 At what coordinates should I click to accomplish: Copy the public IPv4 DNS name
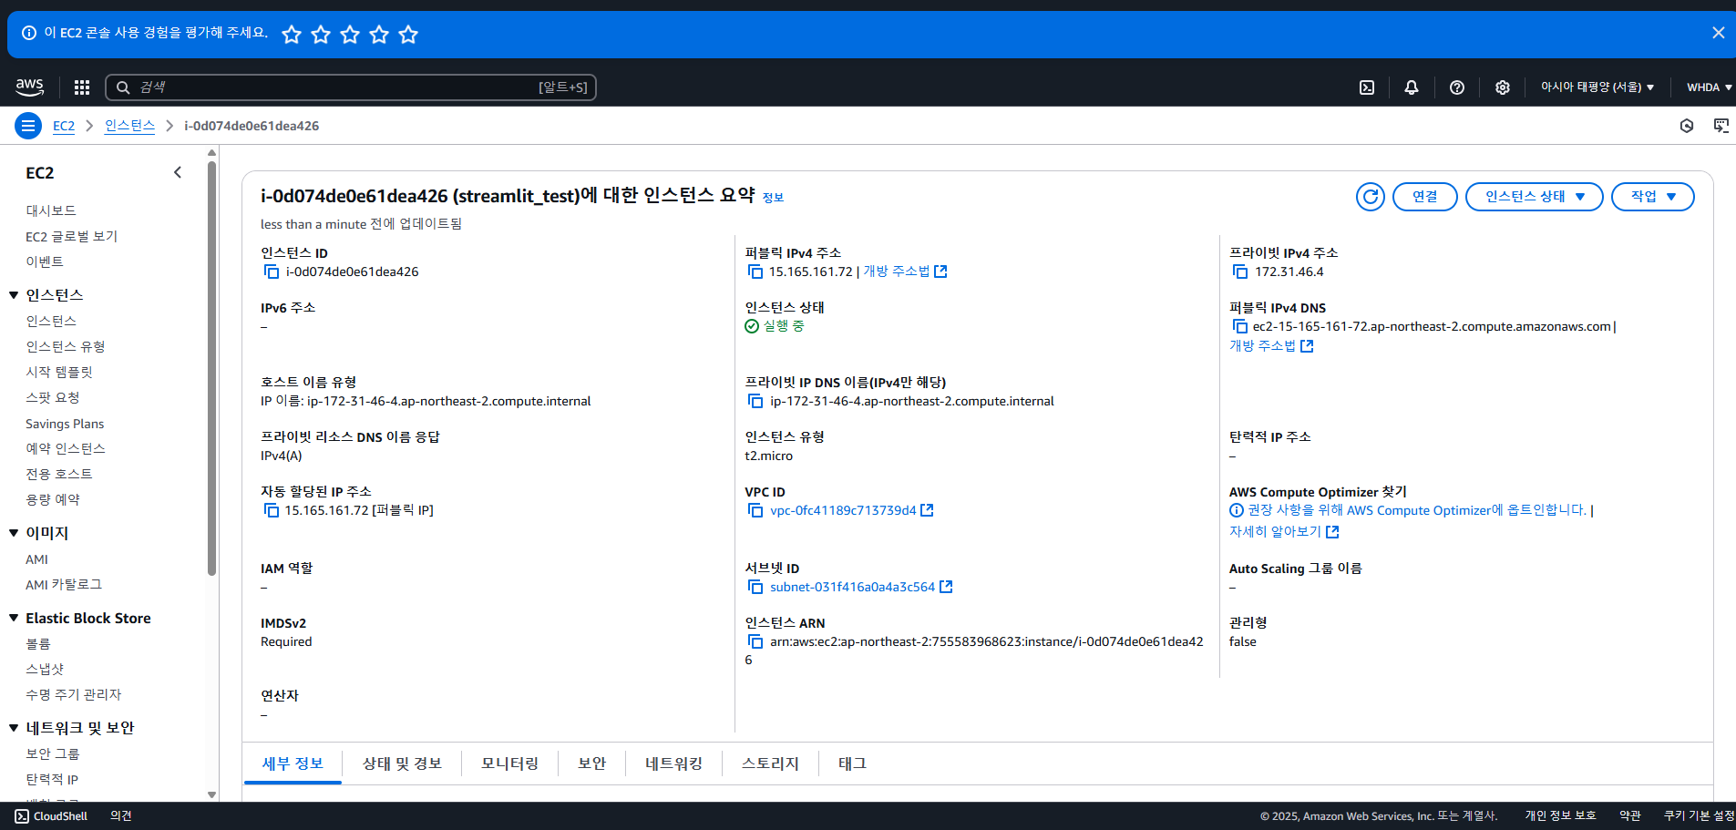point(1240,326)
